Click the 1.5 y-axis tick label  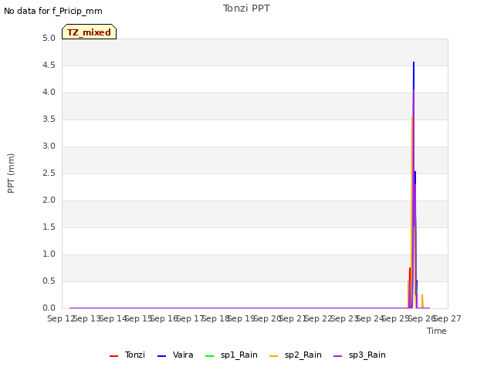[49, 227]
